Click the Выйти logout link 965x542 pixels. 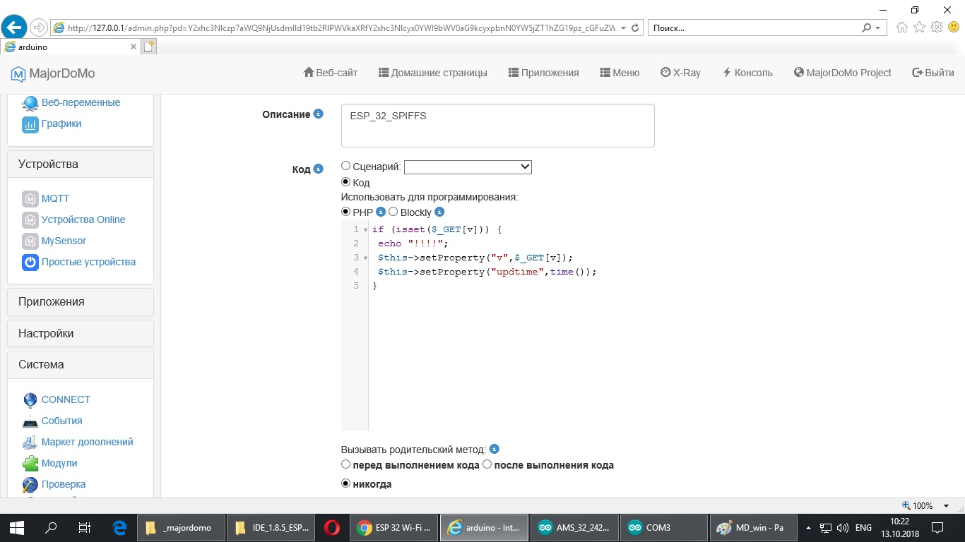pos(933,73)
